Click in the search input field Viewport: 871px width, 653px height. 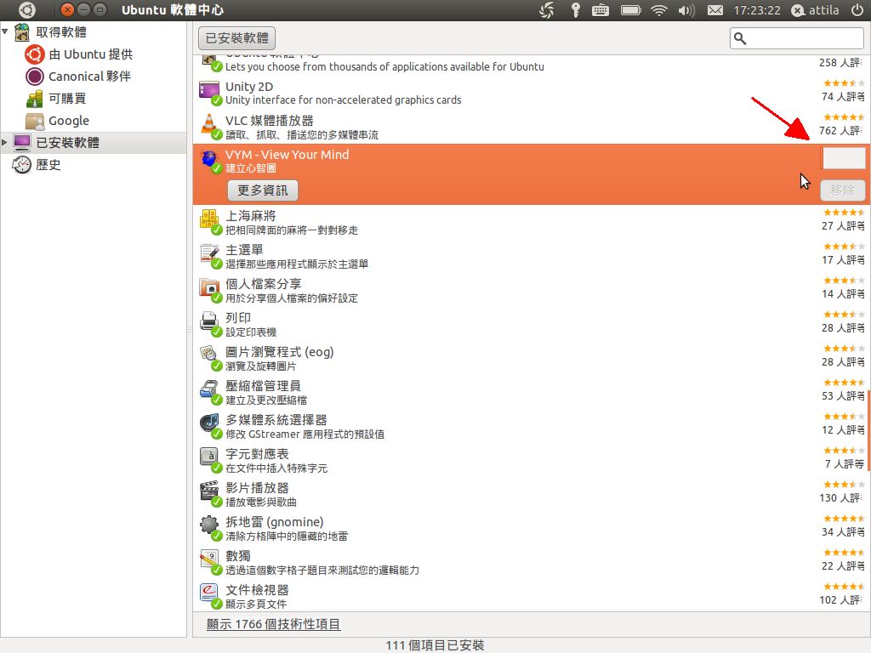(796, 38)
